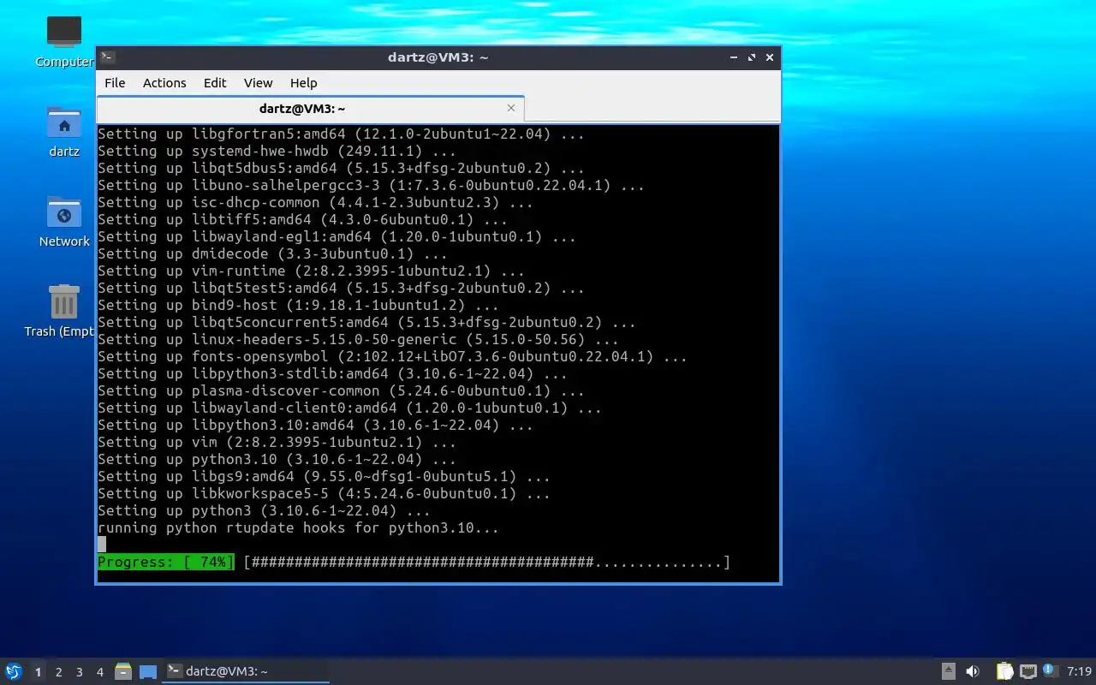Click the terminal window title "dartz@VM3: ~"
The height and width of the screenshot is (685, 1096).
[x=438, y=57]
